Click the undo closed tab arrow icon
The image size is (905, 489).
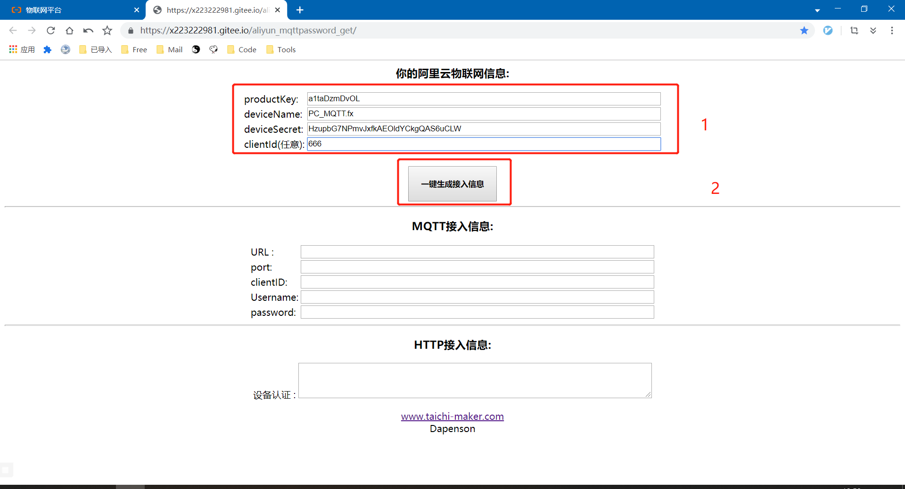click(x=88, y=31)
